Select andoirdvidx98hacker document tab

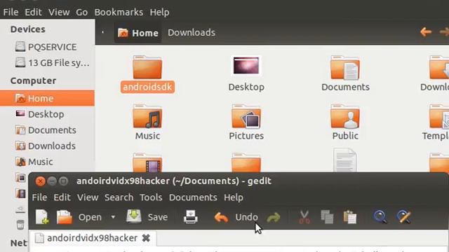[x=93, y=238]
